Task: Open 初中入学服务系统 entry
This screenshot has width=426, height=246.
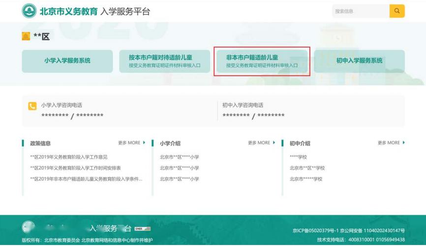Action: point(360,61)
